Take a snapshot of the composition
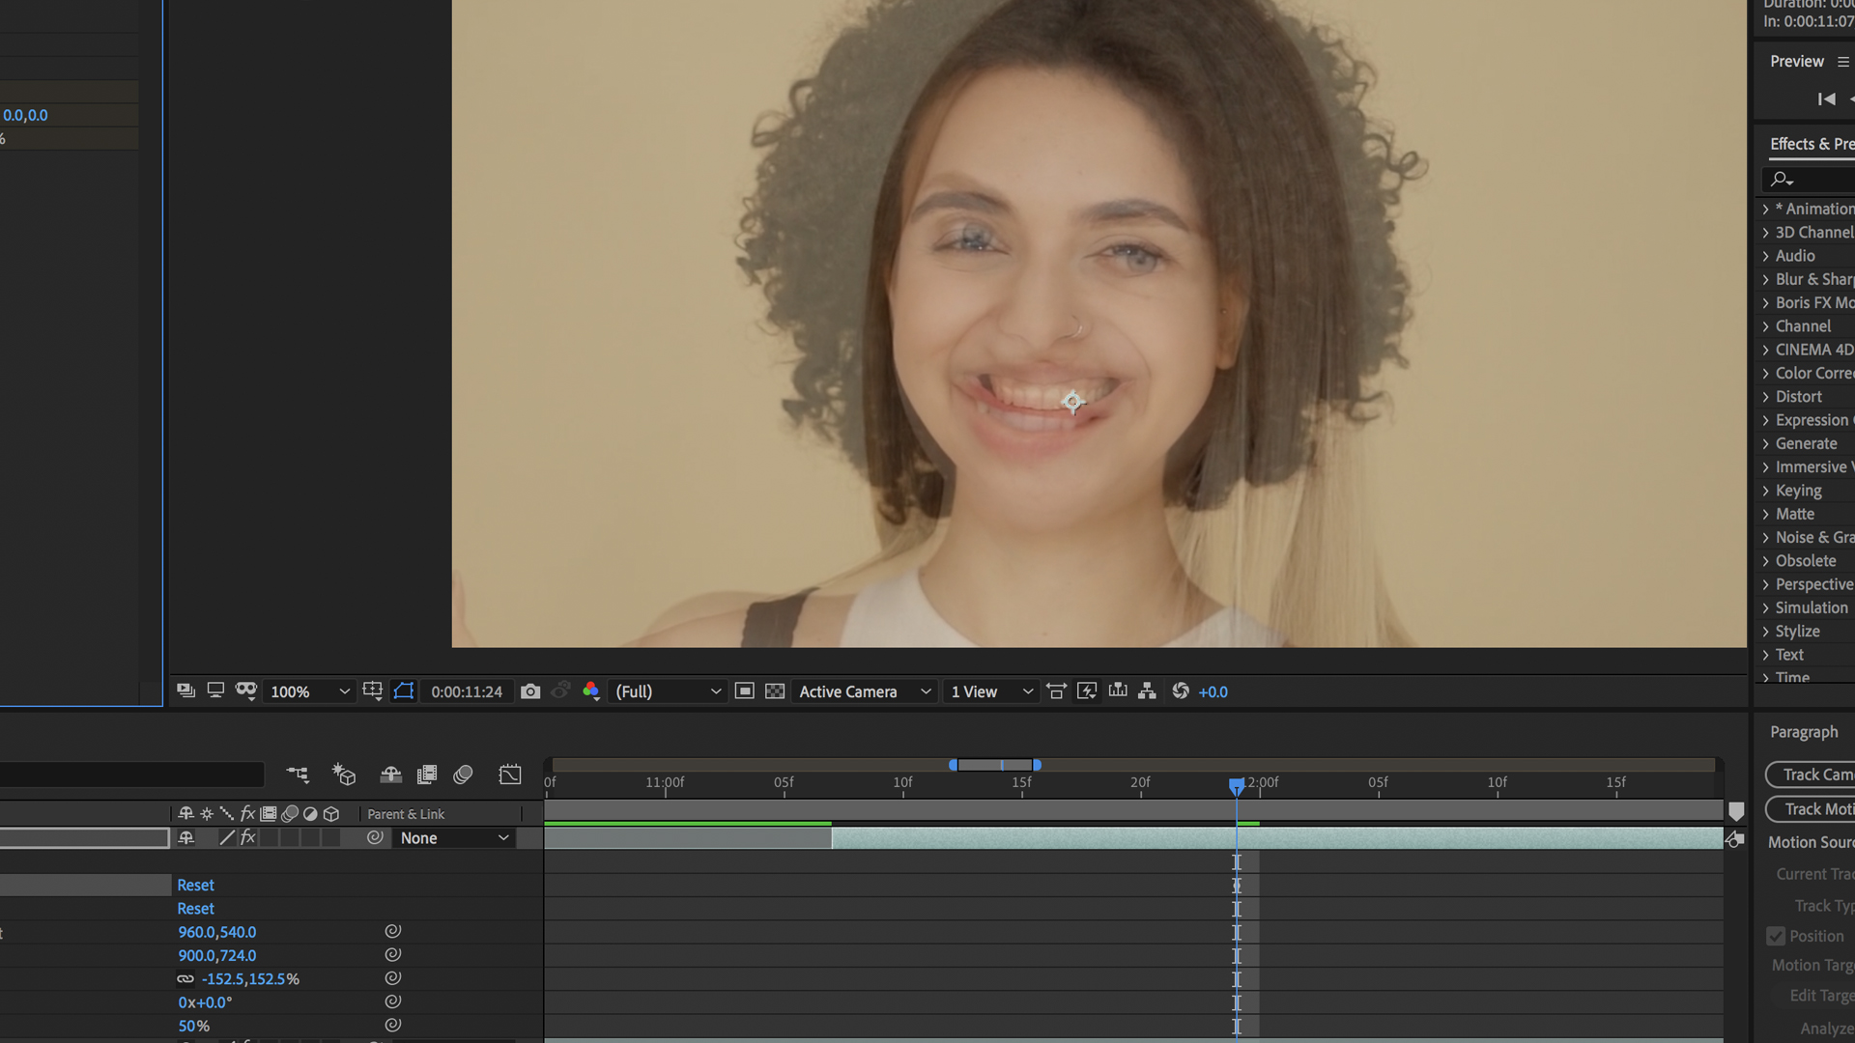 pos(529,691)
